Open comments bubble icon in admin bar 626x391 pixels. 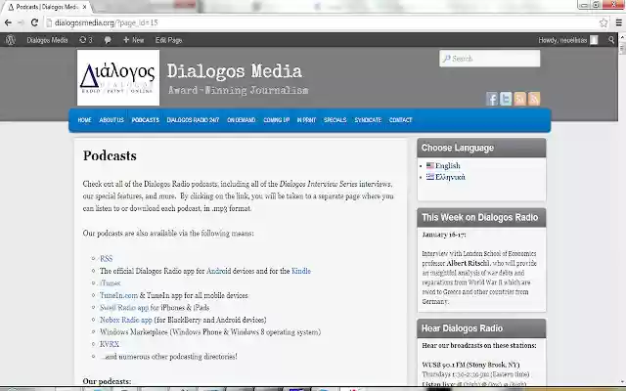coord(108,40)
